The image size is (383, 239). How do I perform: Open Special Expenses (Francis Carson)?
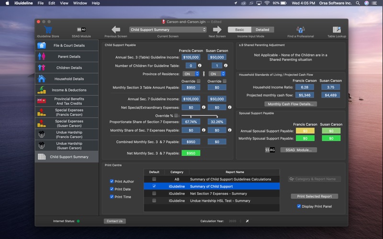click(x=67, y=112)
